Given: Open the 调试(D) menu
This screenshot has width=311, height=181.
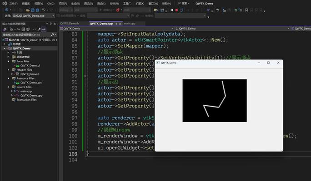Looking at the screenshot, I should coord(88,4).
